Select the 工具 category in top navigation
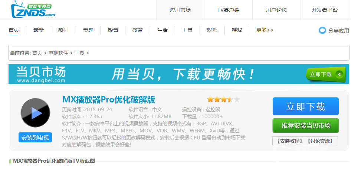Screen dimensions: 351x176 (x=187, y=30)
